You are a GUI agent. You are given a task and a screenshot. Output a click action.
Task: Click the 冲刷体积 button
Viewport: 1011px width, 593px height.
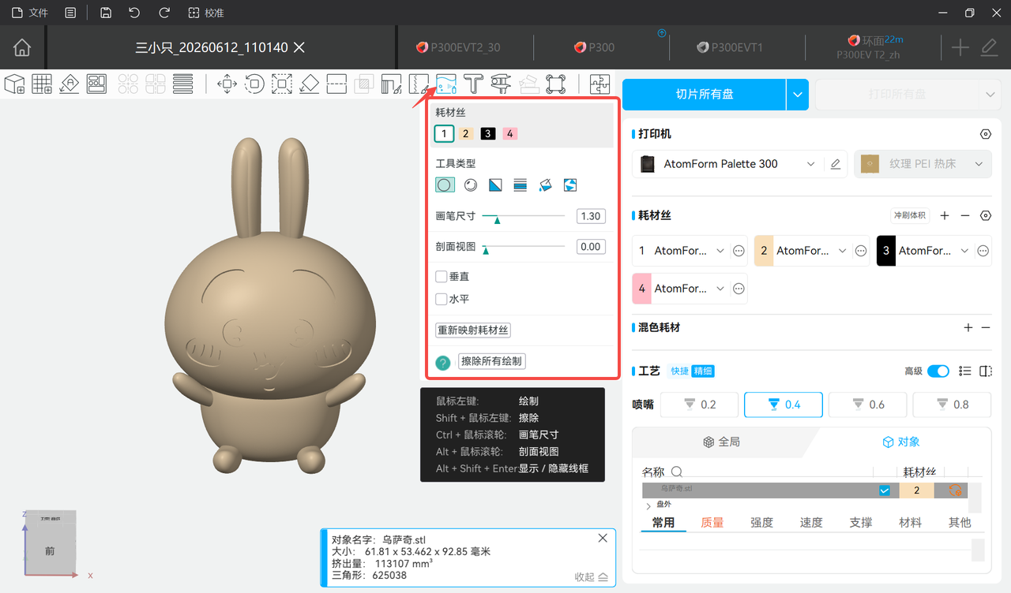[911, 215]
